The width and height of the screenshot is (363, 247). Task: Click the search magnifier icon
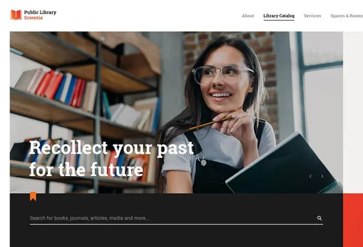point(319,218)
